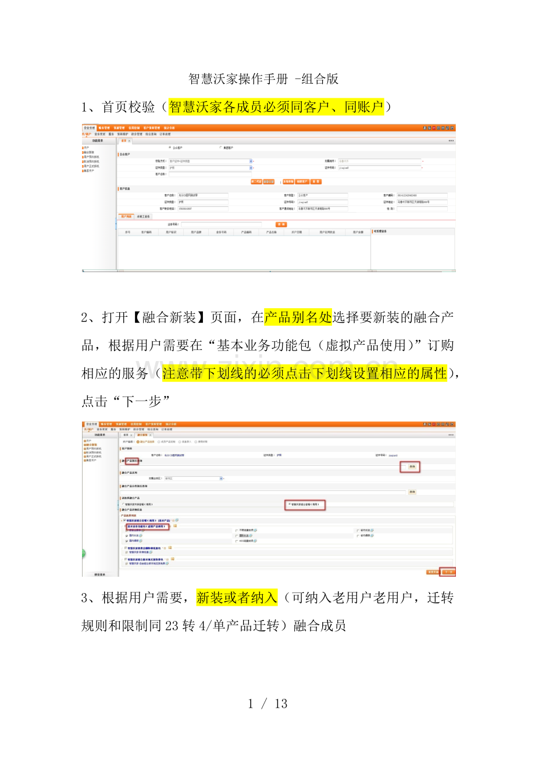This screenshot has width=535, height=757.
Task: Click info icon next to 省内长途
Action: click(372, 530)
